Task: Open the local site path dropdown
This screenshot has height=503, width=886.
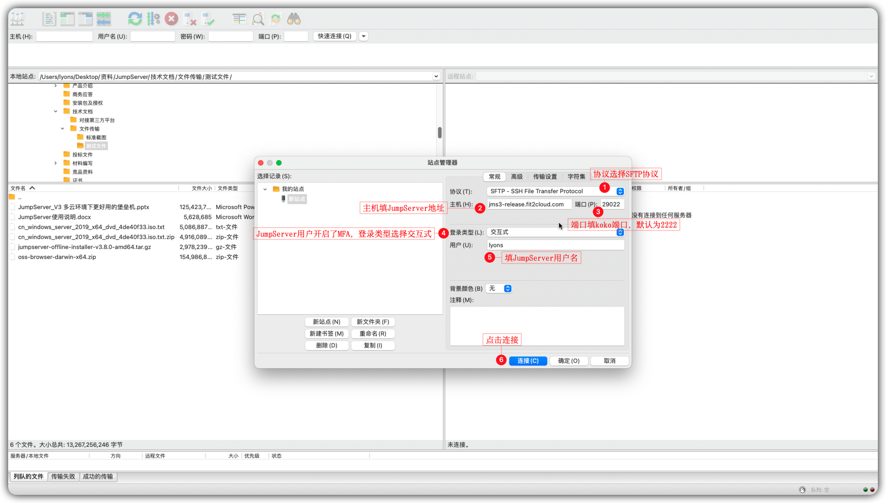Action: [x=436, y=77]
